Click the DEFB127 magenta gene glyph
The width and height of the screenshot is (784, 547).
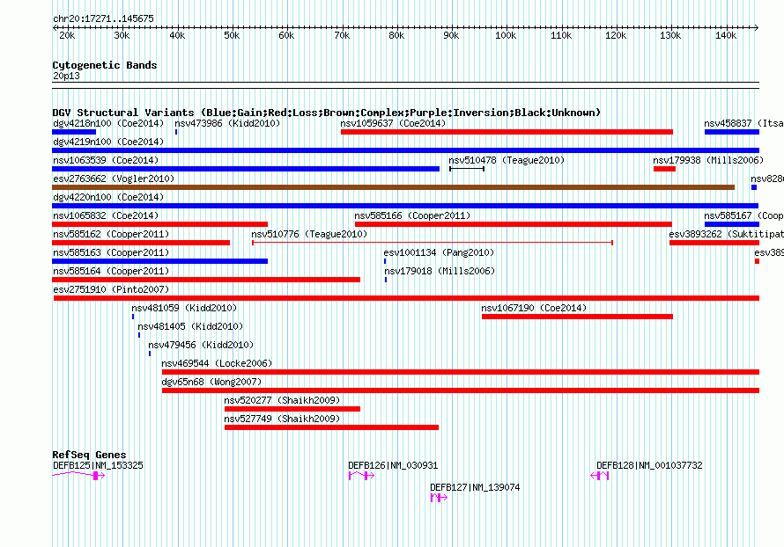(x=439, y=498)
